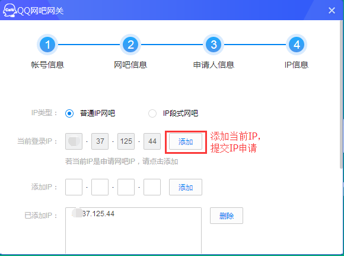344x256 pixels.
Task: Click the current IP field showing 37
Action: pyautogui.click(x=100, y=141)
